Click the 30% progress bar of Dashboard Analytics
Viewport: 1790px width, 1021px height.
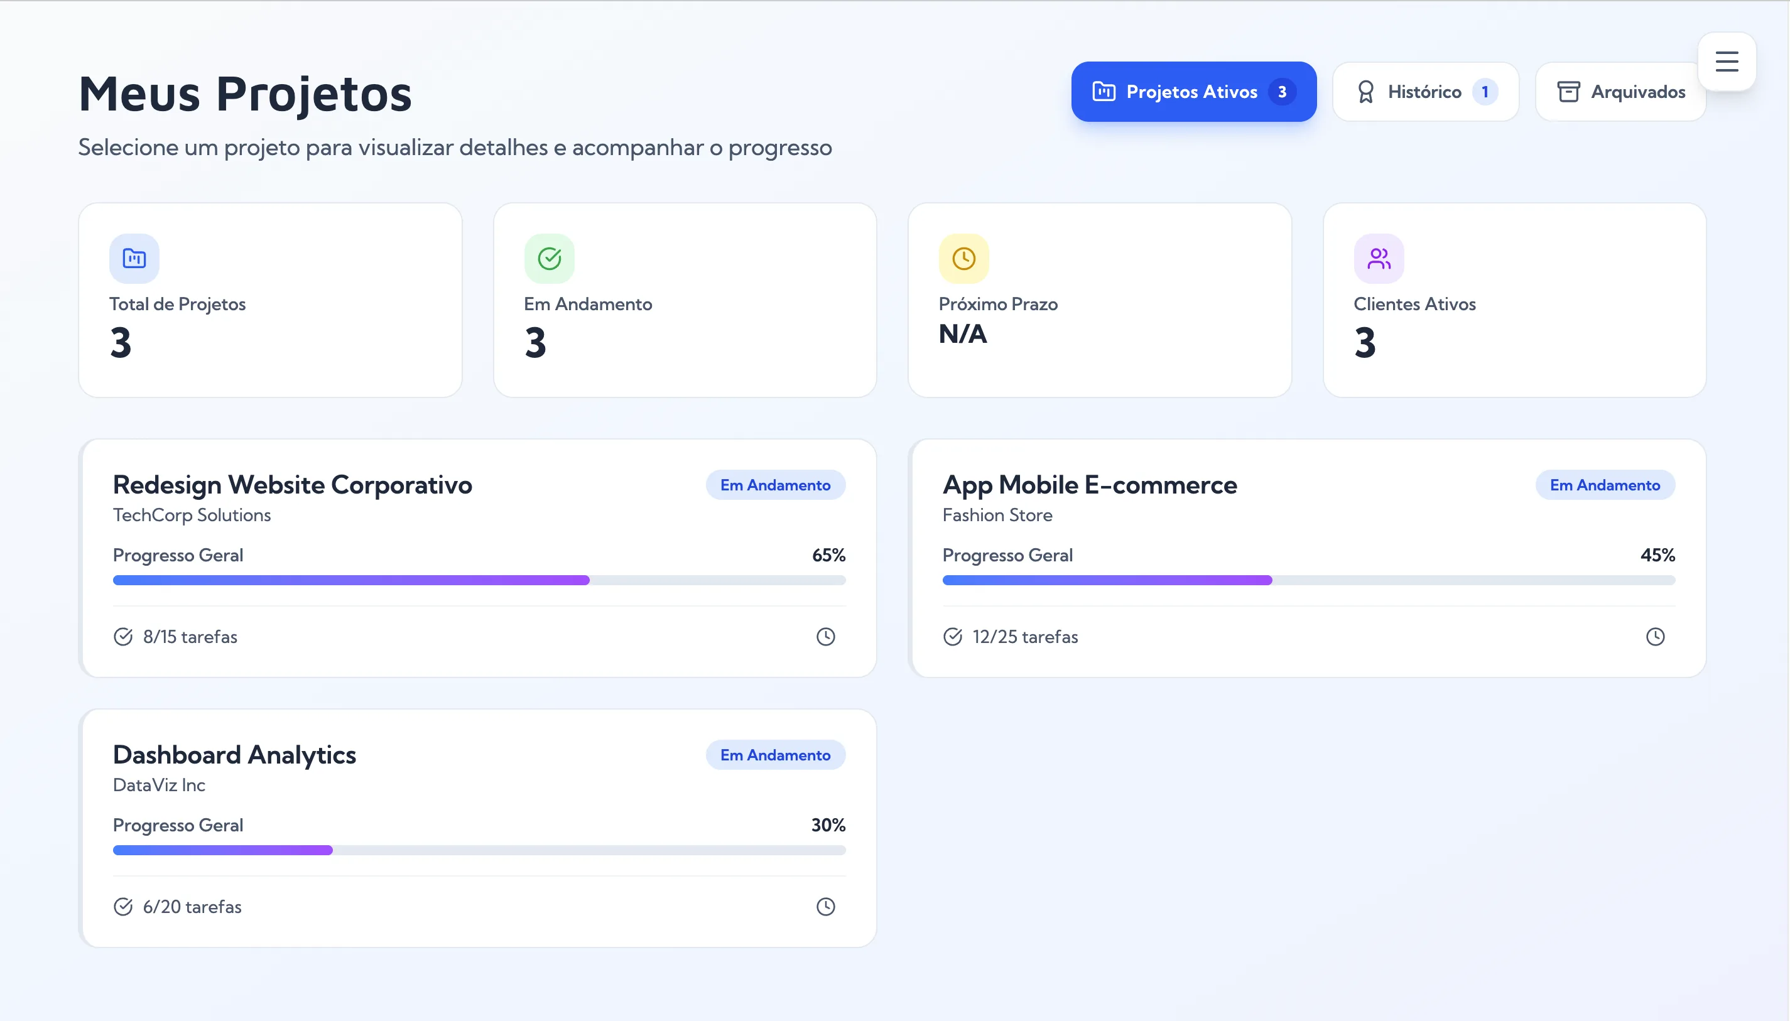click(x=479, y=851)
